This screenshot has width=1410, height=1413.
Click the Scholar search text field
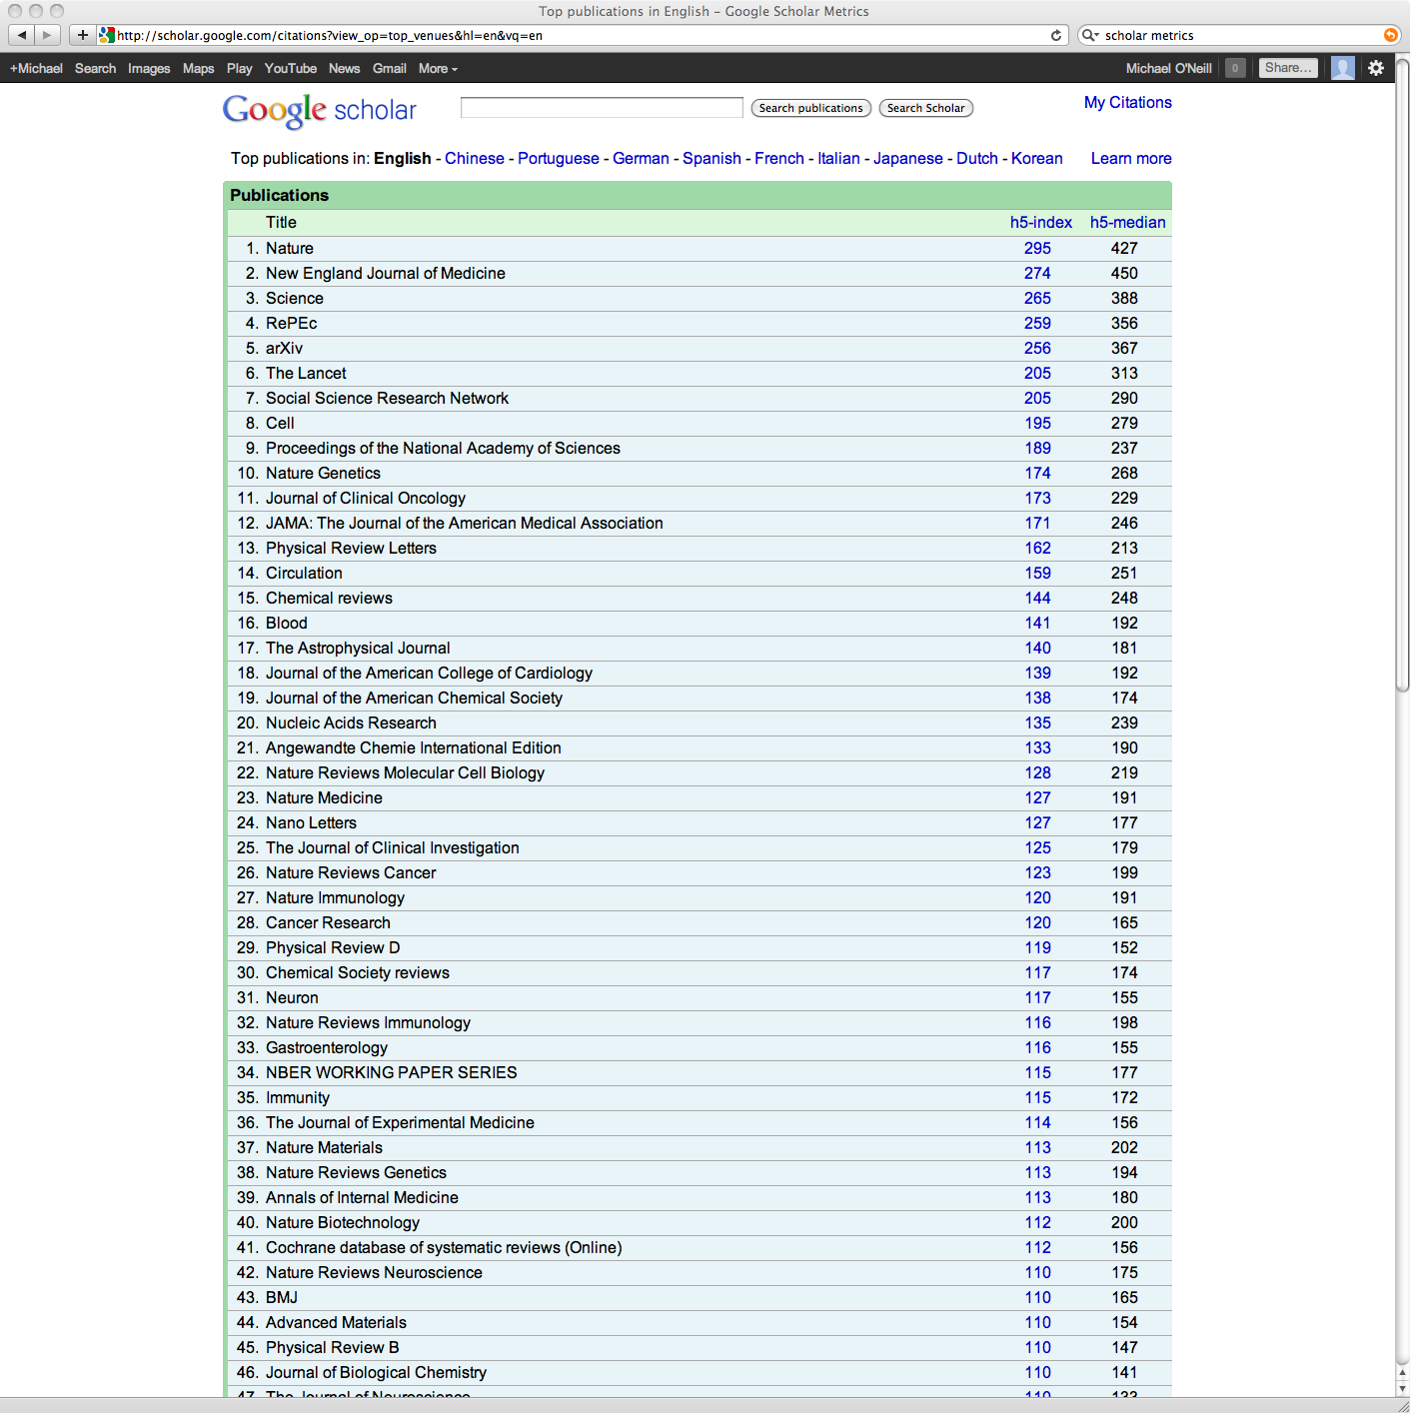tap(602, 108)
